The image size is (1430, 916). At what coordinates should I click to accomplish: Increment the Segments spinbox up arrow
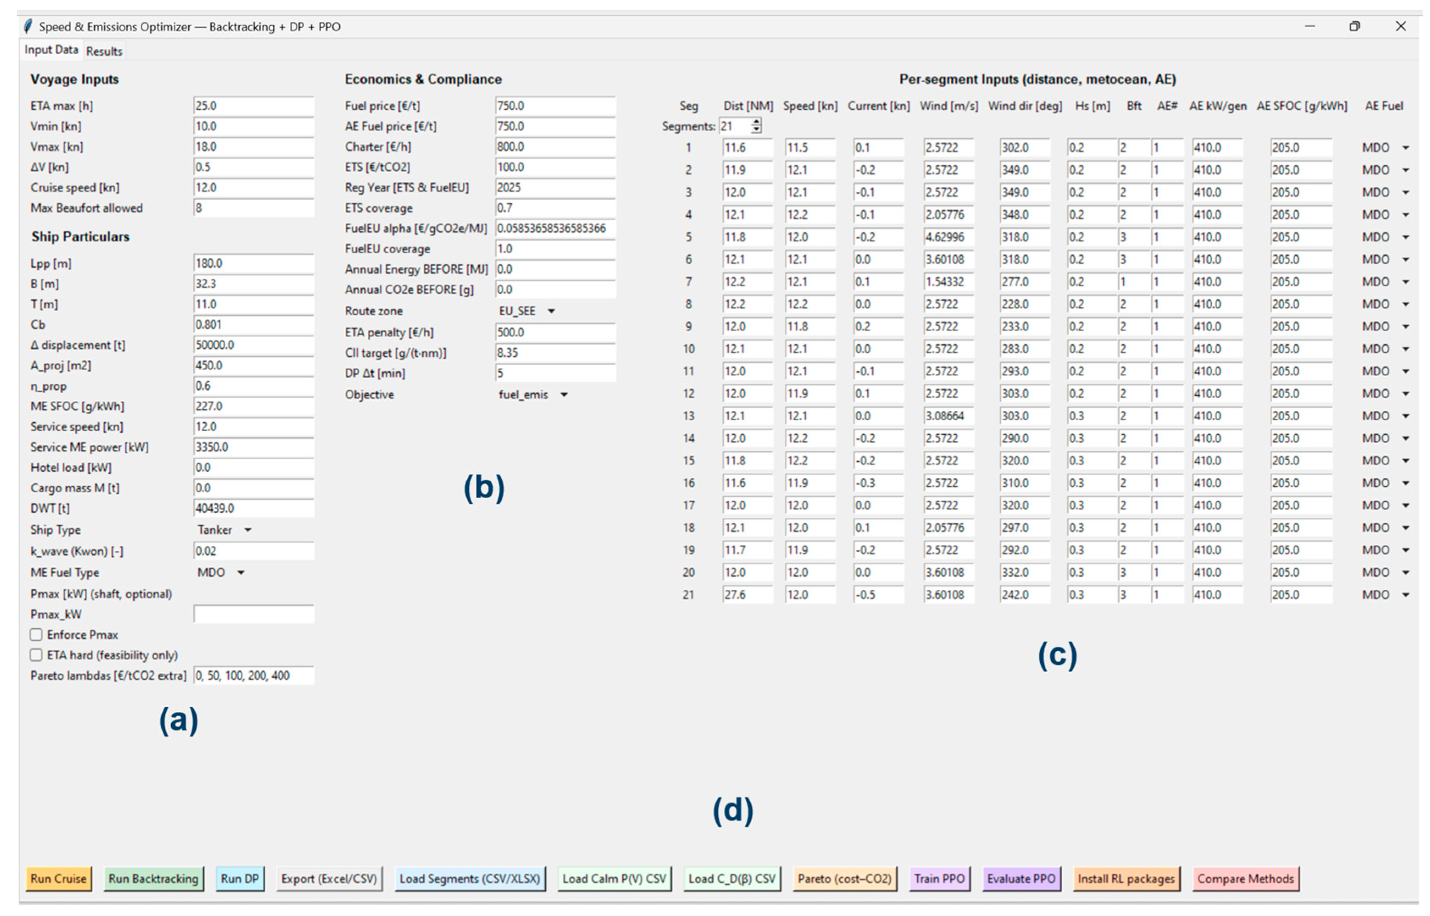(x=756, y=122)
